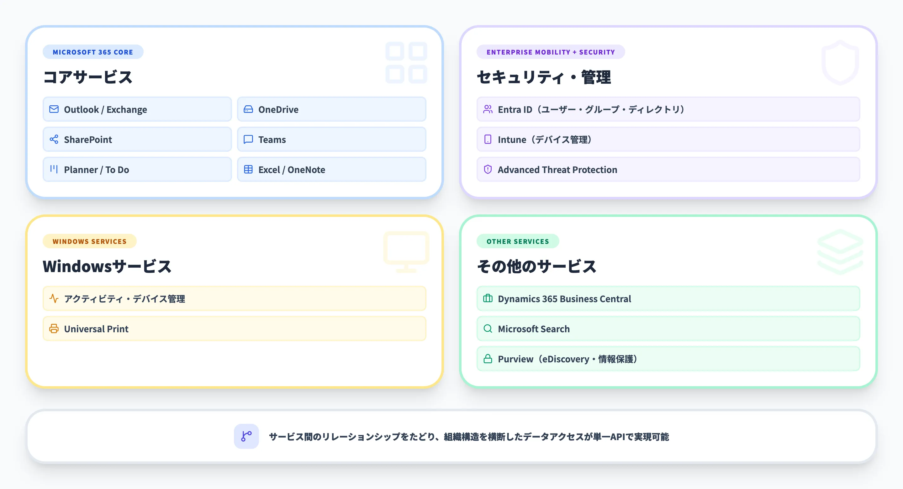Select the Entra ID users icon
The width and height of the screenshot is (903, 489).
[488, 109]
